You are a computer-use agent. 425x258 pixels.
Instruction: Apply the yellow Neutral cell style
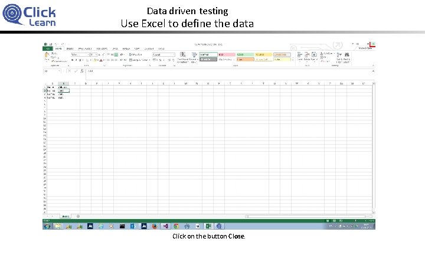click(x=263, y=55)
